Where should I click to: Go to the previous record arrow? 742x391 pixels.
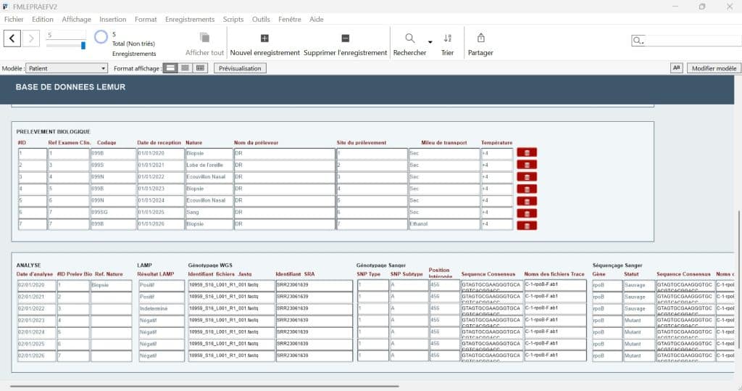[x=12, y=38]
